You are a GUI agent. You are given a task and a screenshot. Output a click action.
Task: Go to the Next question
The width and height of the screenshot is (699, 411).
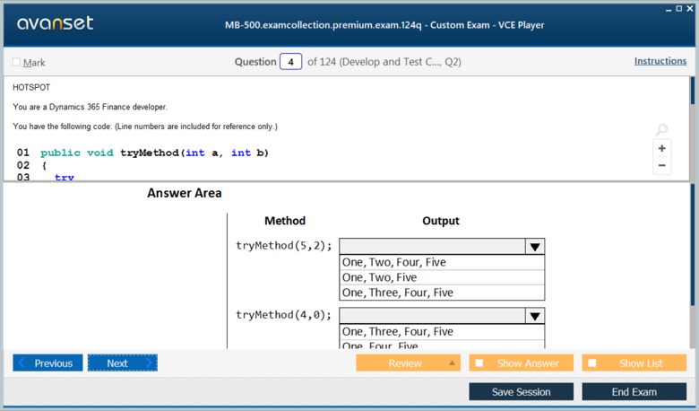pos(123,363)
